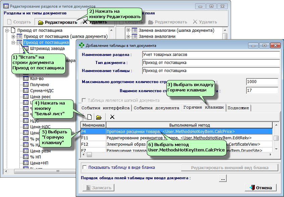The width and height of the screenshot is (284, 197).
Task: Open the События интерфейса tab
Action: tap(105, 108)
